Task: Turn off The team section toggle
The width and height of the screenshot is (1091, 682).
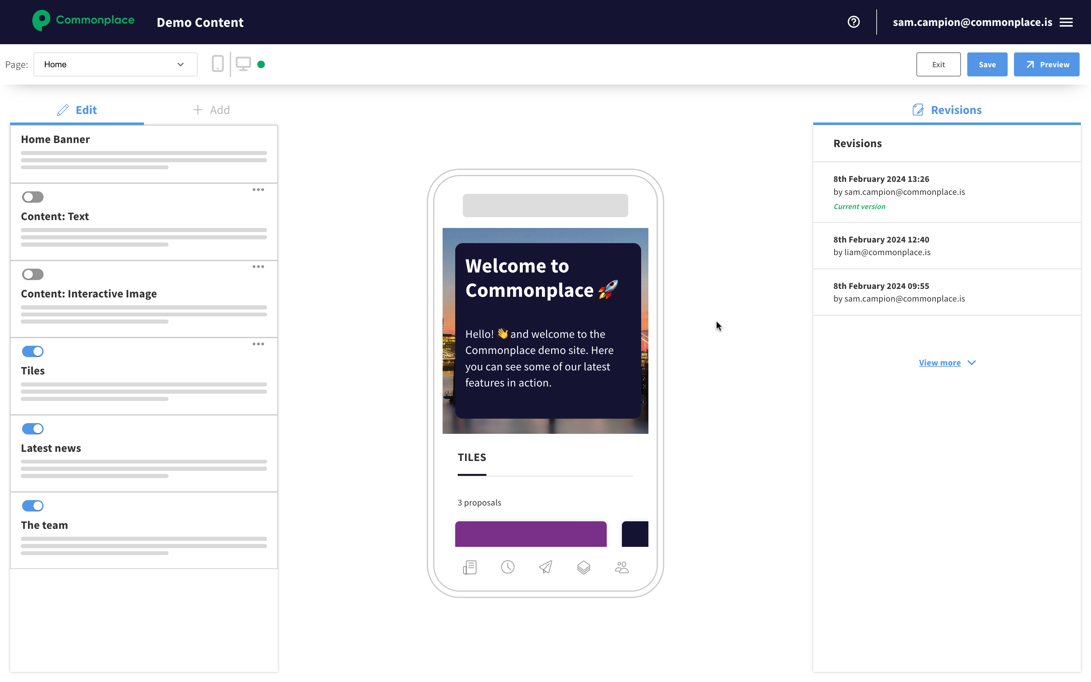Action: tap(33, 506)
